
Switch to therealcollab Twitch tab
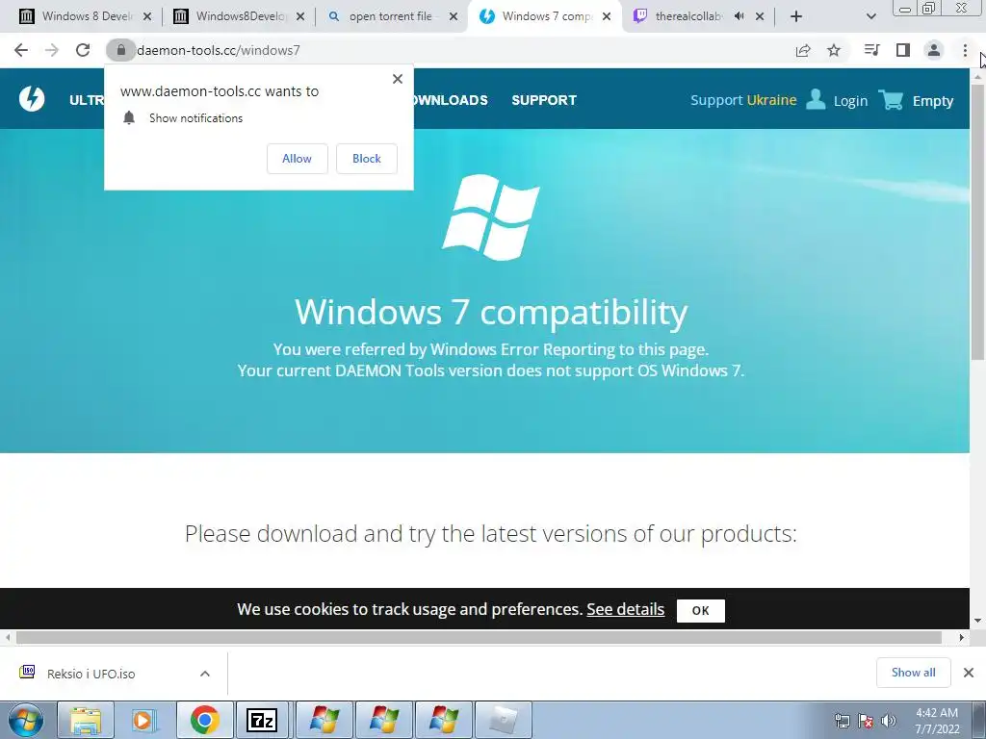click(688, 16)
